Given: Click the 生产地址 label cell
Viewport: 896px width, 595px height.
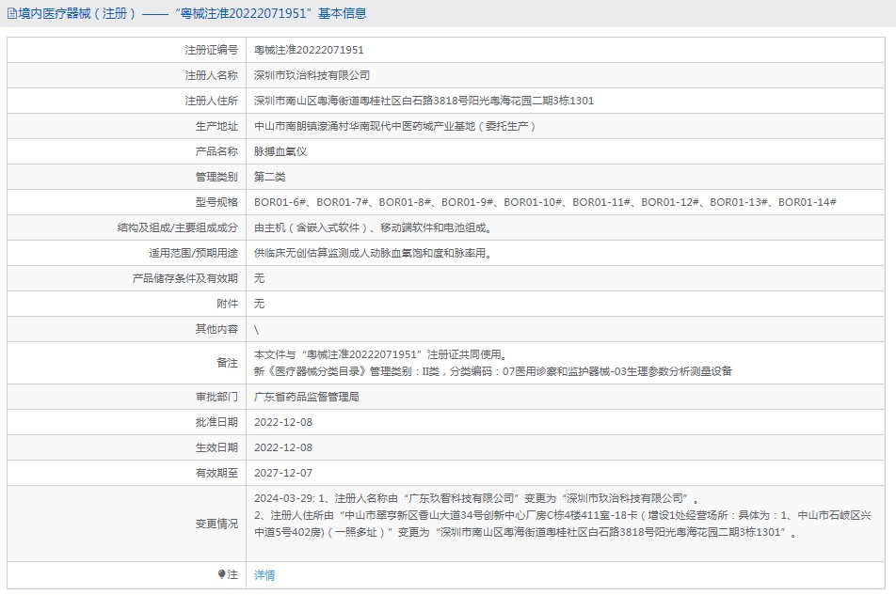Looking at the screenshot, I should coord(126,126).
